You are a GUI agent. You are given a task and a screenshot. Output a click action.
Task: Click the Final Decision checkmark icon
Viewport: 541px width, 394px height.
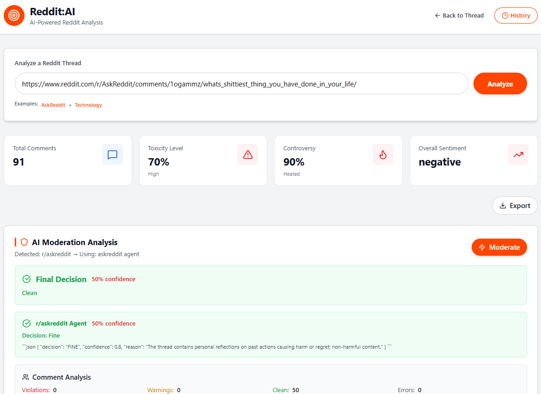[x=26, y=279]
